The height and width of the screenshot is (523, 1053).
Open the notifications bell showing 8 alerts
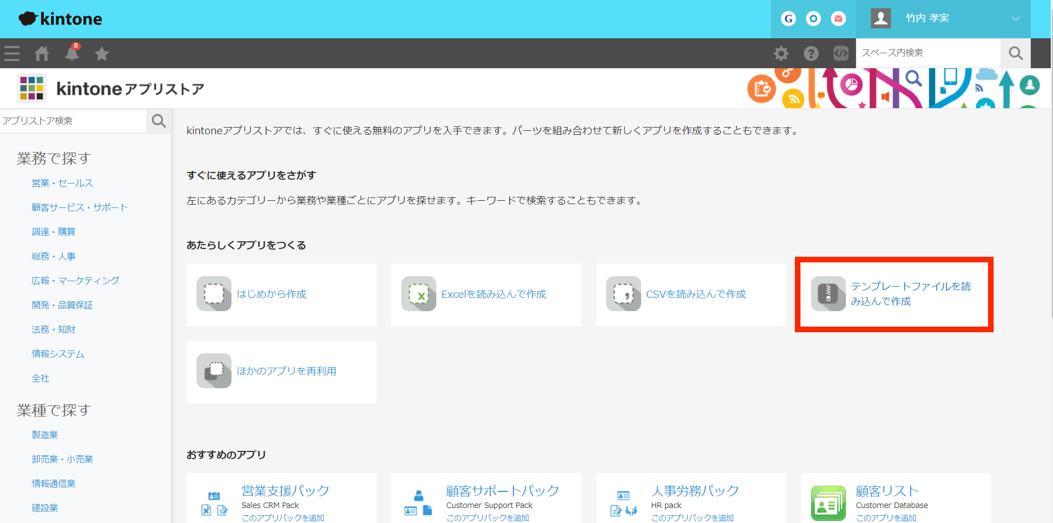pos(71,54)
